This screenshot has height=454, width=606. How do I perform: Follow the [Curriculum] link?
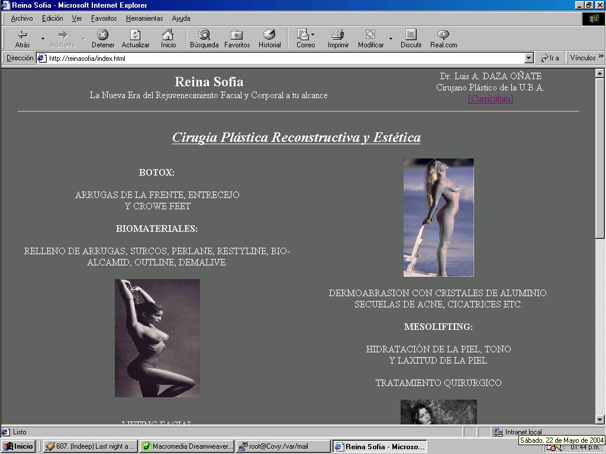coord(491,99)
